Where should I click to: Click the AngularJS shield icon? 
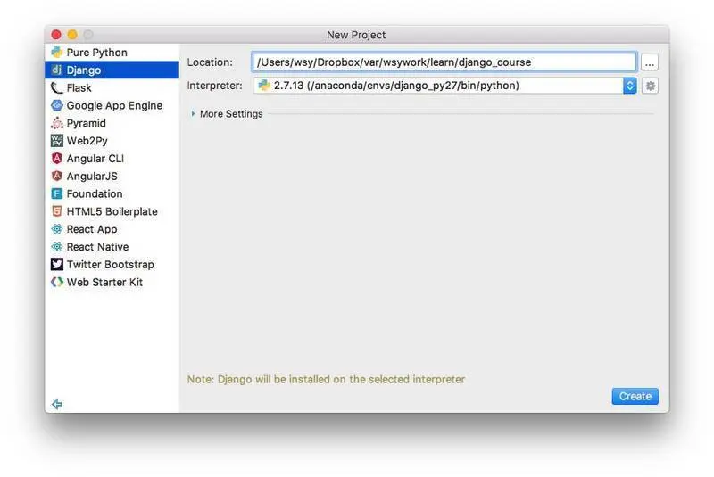point(57,176)
